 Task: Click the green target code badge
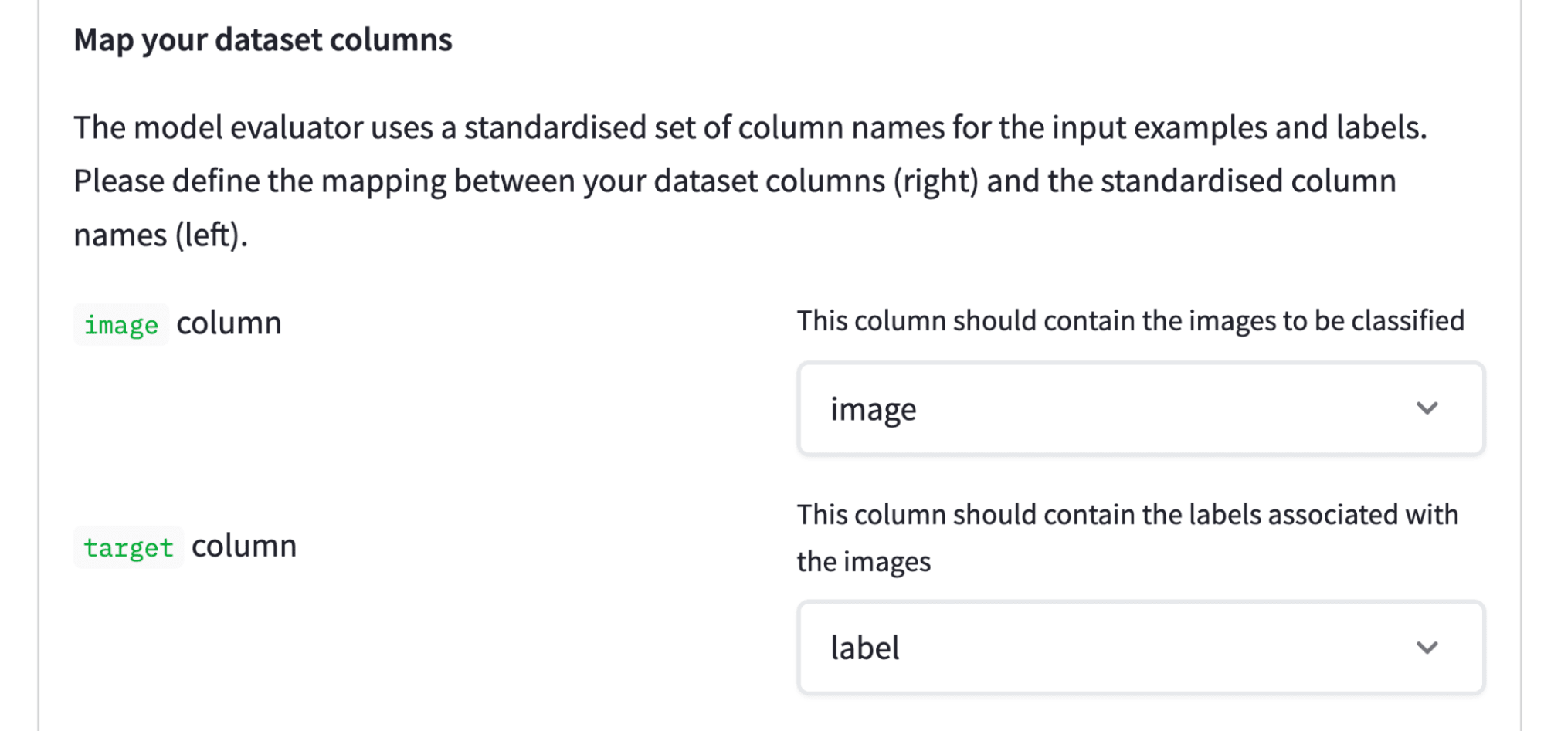click(128, 547)
